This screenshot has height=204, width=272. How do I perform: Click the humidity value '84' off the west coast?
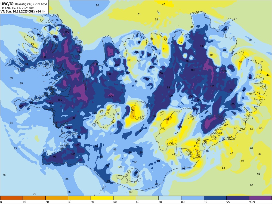tap(11, 123)
